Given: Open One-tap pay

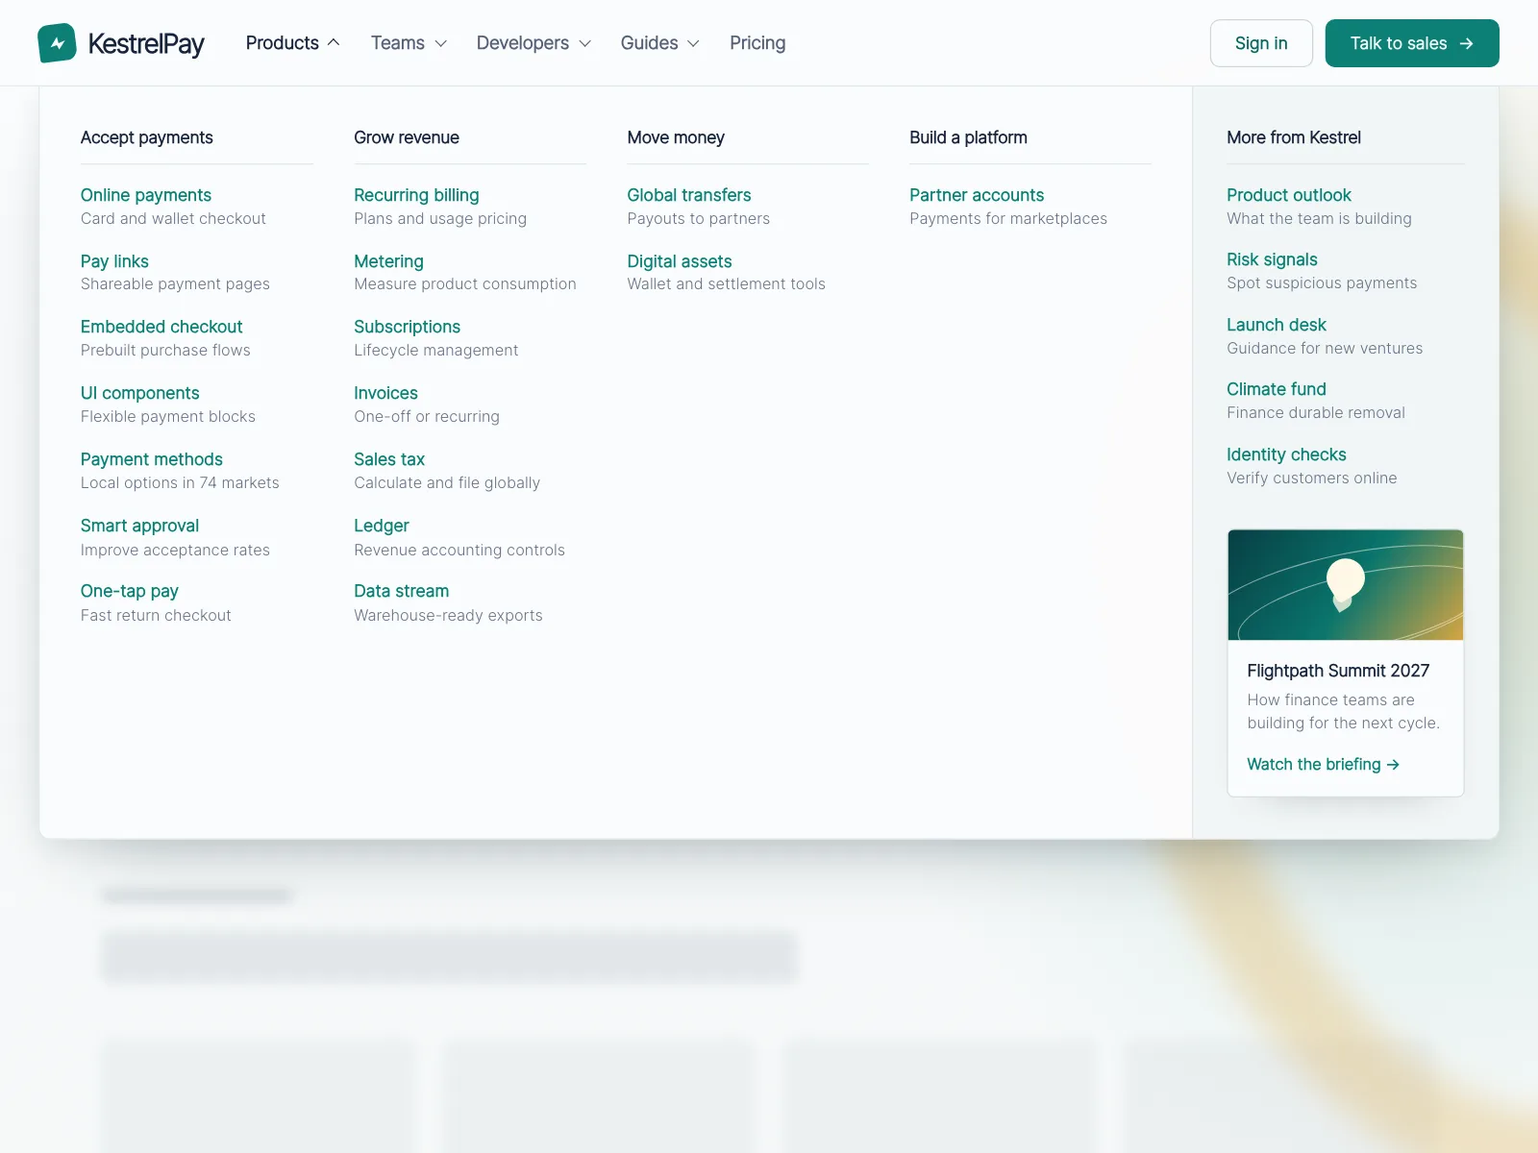Looking at the screenshot, I should 130,591.
